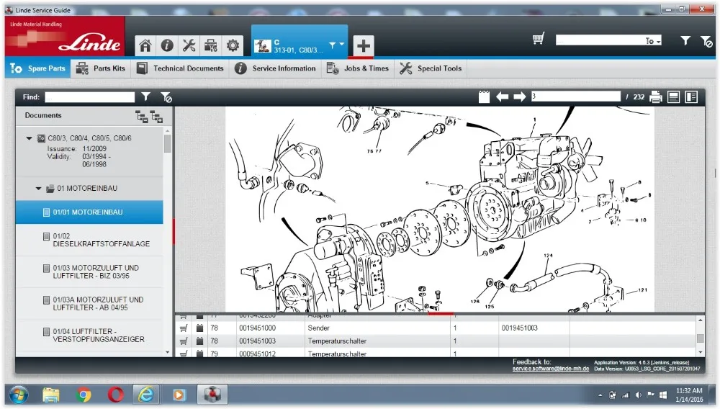Click the parts table scrollbar down arrow
Viewport: 720px width, 409px height.
tap(701, 353)
